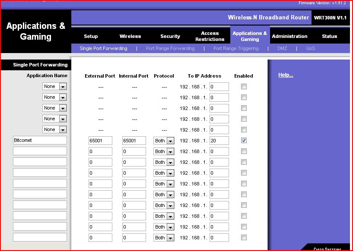Open the Wireless tab
Viewport: 353px width, 251px height.
click(x=130, y=36)
